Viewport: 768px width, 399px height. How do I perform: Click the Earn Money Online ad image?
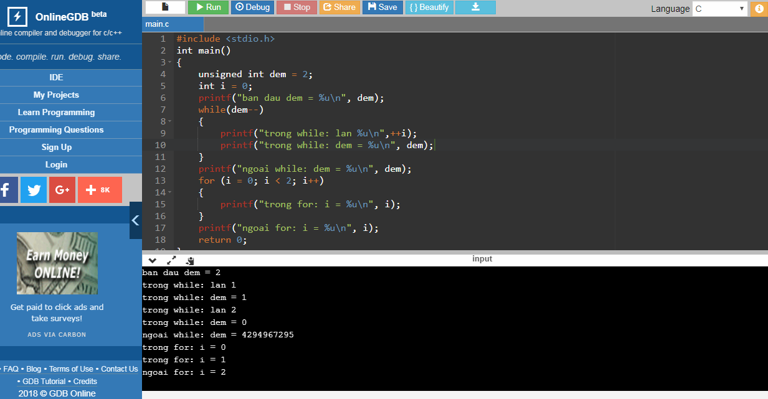57,263
